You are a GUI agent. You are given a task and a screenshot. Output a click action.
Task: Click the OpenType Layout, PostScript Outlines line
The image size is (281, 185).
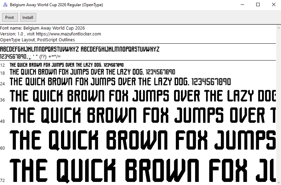pos(37,40)
